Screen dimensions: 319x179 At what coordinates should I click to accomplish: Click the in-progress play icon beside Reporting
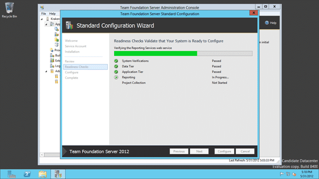click(116, 78)
